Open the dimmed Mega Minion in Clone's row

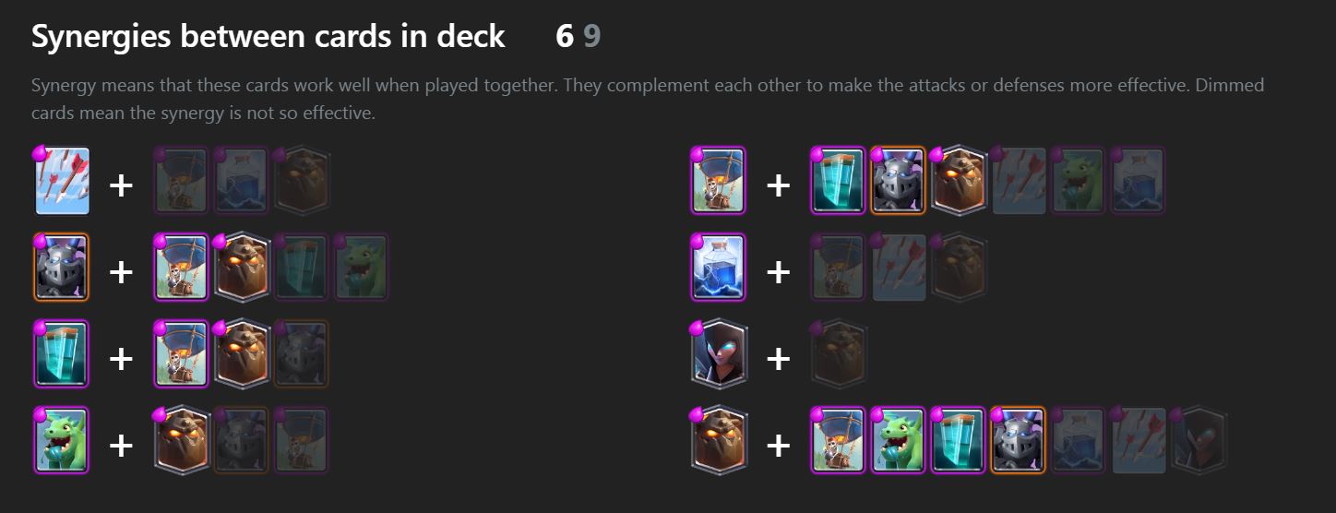click(x=301, y=353)
